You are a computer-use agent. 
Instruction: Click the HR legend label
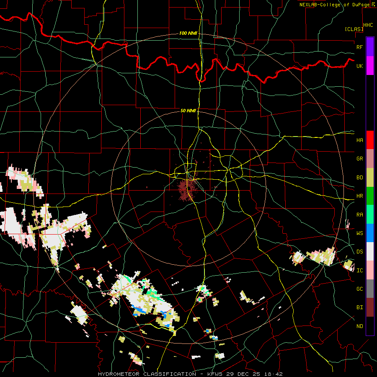(x=359, y=196)
